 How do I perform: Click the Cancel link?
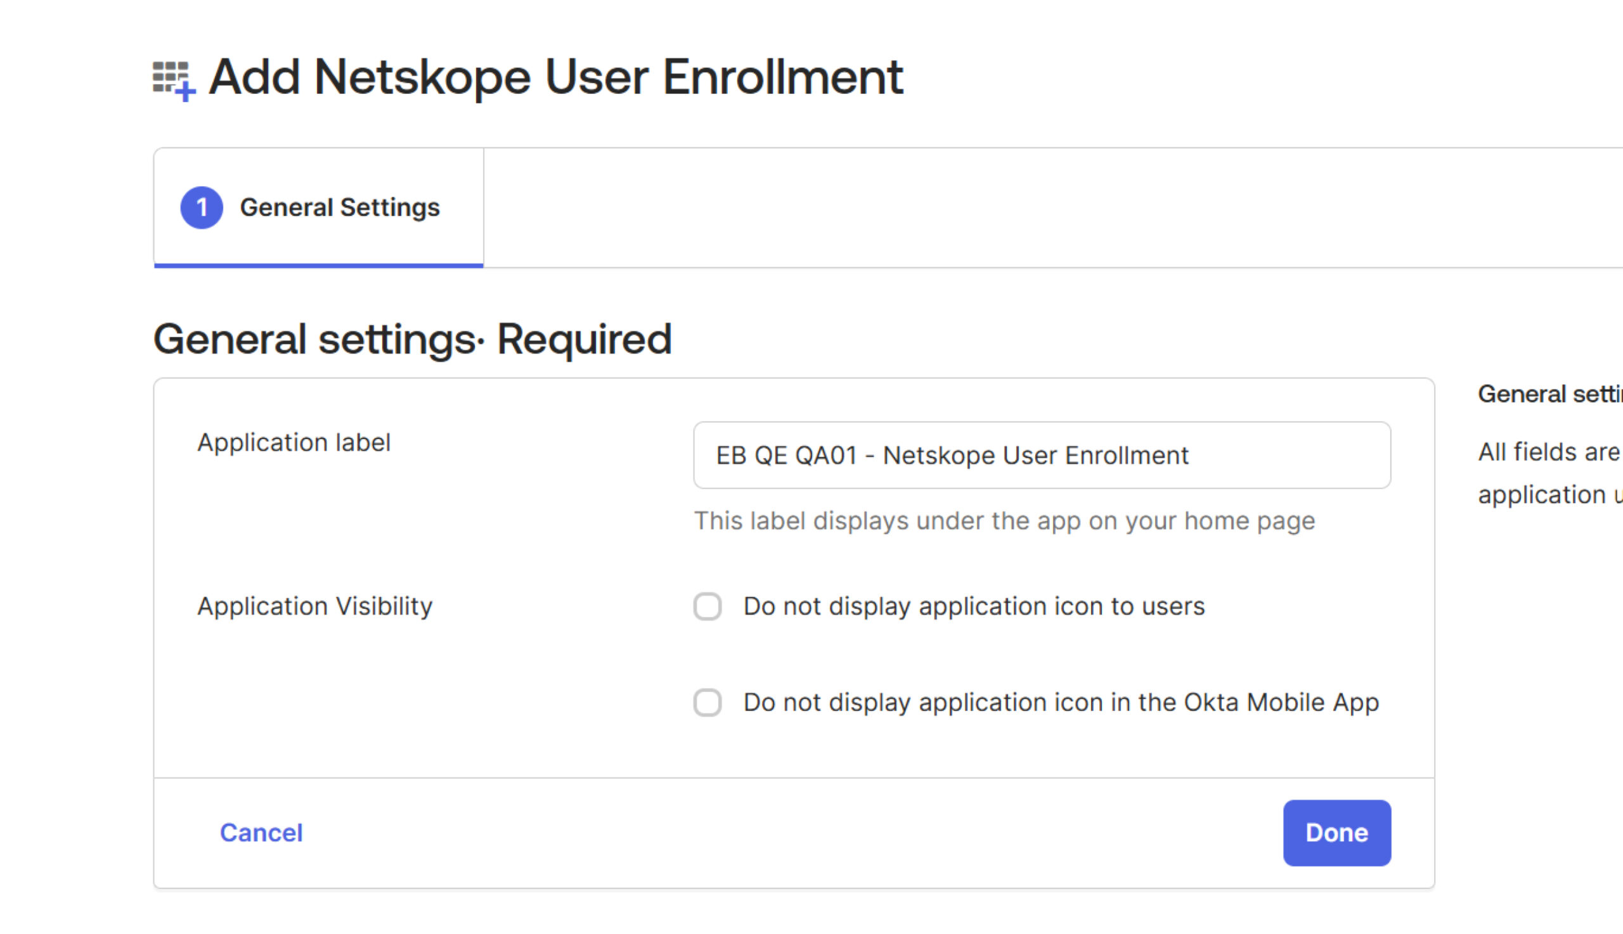click(x=261, y=833)
